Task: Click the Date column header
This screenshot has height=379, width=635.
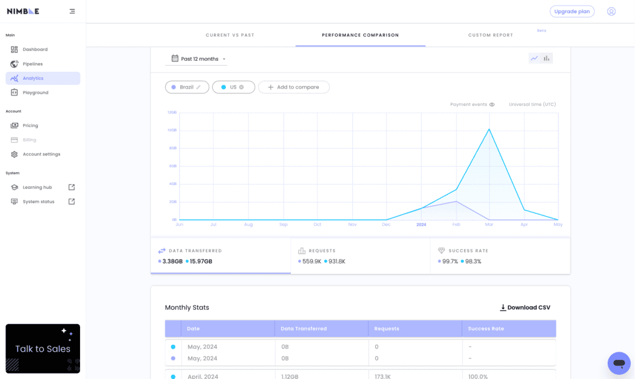Action: (x=228, y=329)
